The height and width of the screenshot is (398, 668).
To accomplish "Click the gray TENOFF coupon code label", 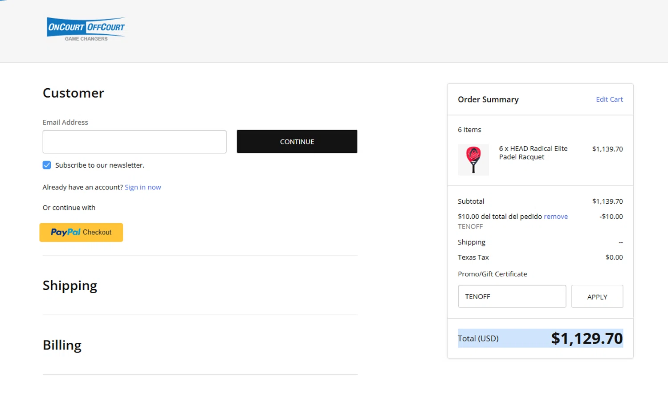I will click(470, 227).
